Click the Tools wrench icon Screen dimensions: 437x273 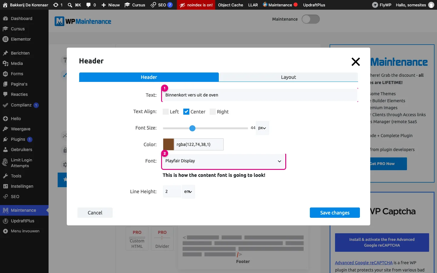click(5, 176)
